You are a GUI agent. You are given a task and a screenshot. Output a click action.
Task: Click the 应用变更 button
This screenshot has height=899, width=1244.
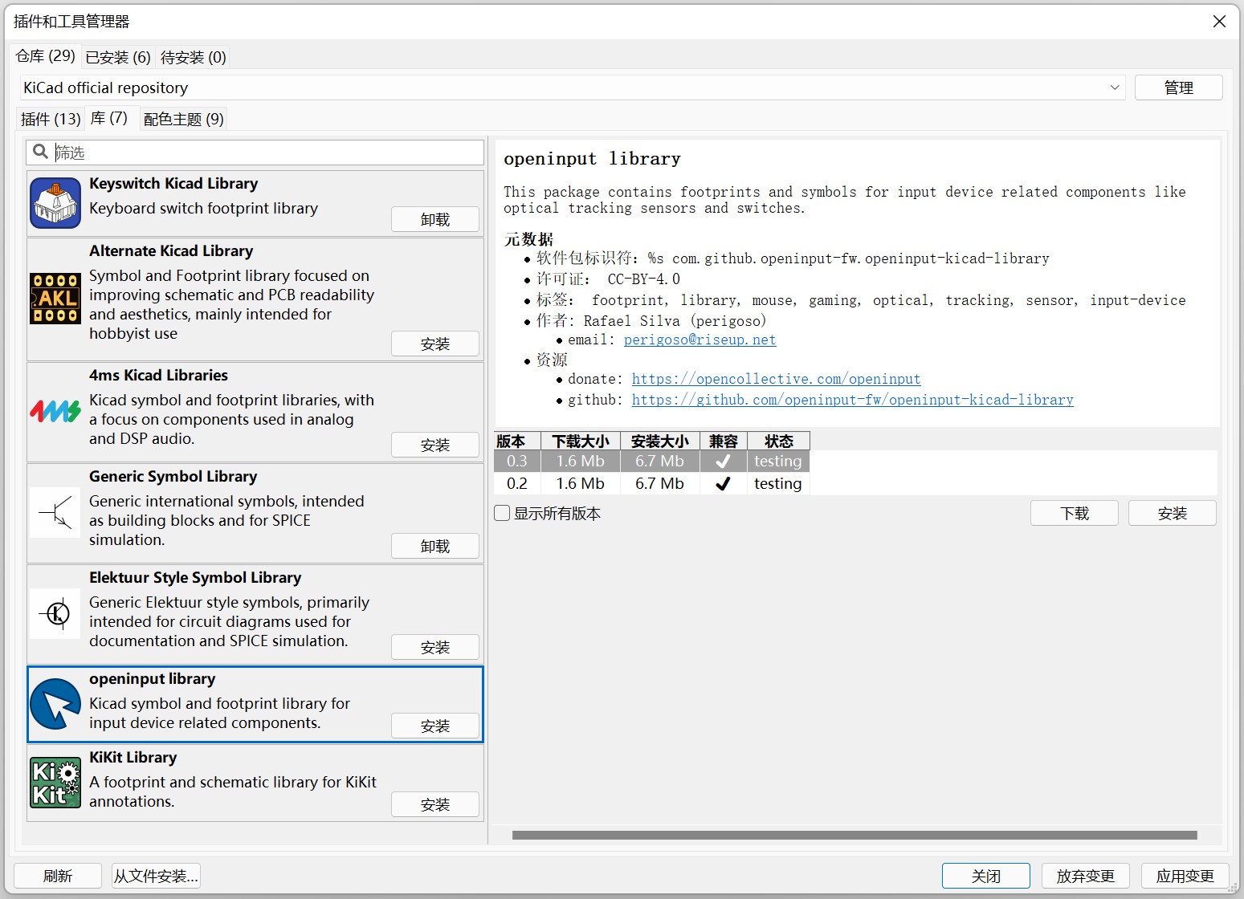pyautogui.click(x=1185, y=876)
